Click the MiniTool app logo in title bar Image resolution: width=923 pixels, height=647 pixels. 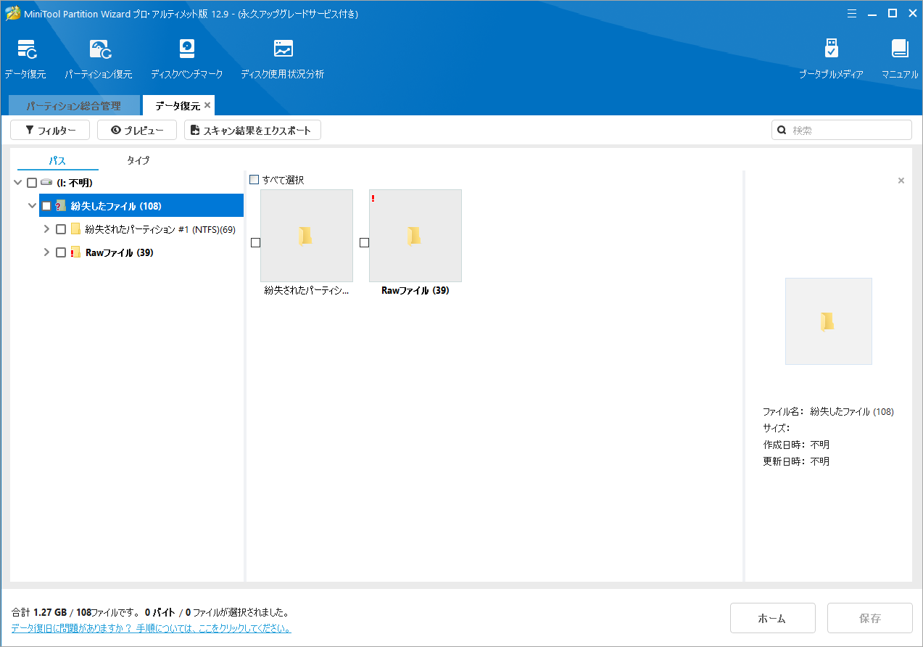pos(12,13)
